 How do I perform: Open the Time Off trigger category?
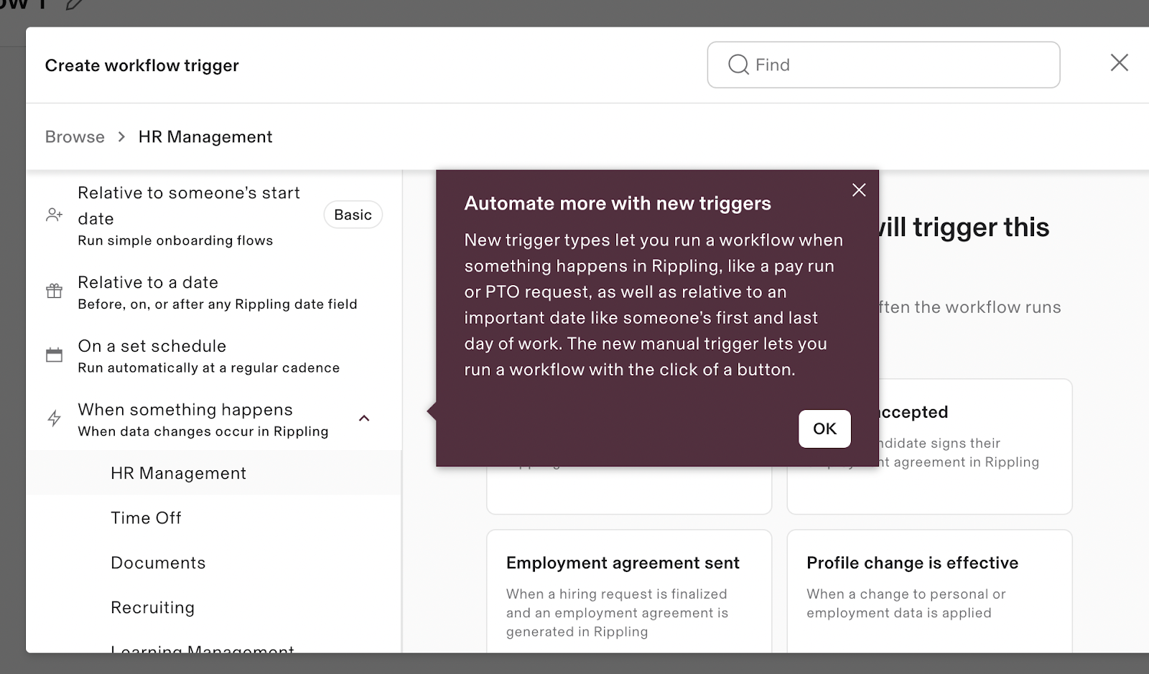[x=146, y=518]
